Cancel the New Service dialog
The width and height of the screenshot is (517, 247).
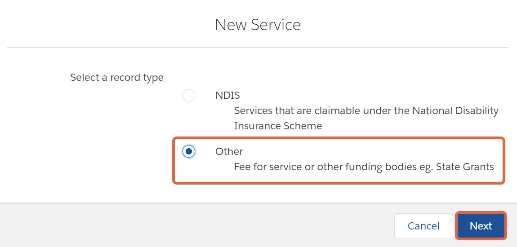coord(423,226)
